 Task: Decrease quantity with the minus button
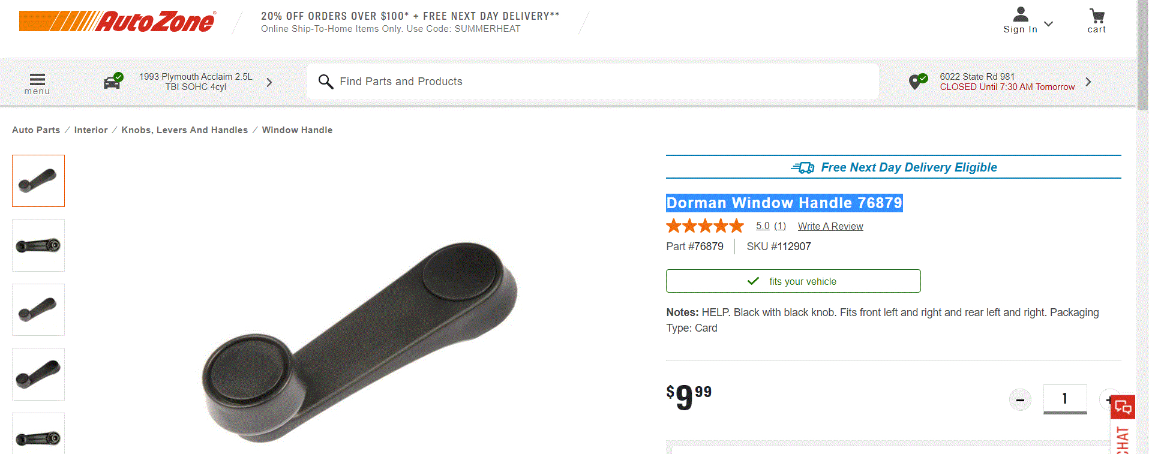(x=1020, y=399)
